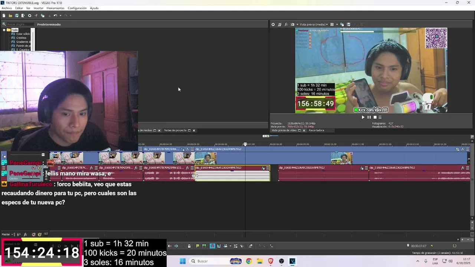Create a new project with the New icon

click(4, 16)
